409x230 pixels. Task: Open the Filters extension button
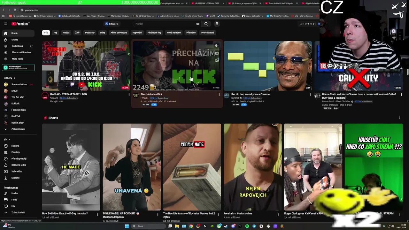(112, 24)
